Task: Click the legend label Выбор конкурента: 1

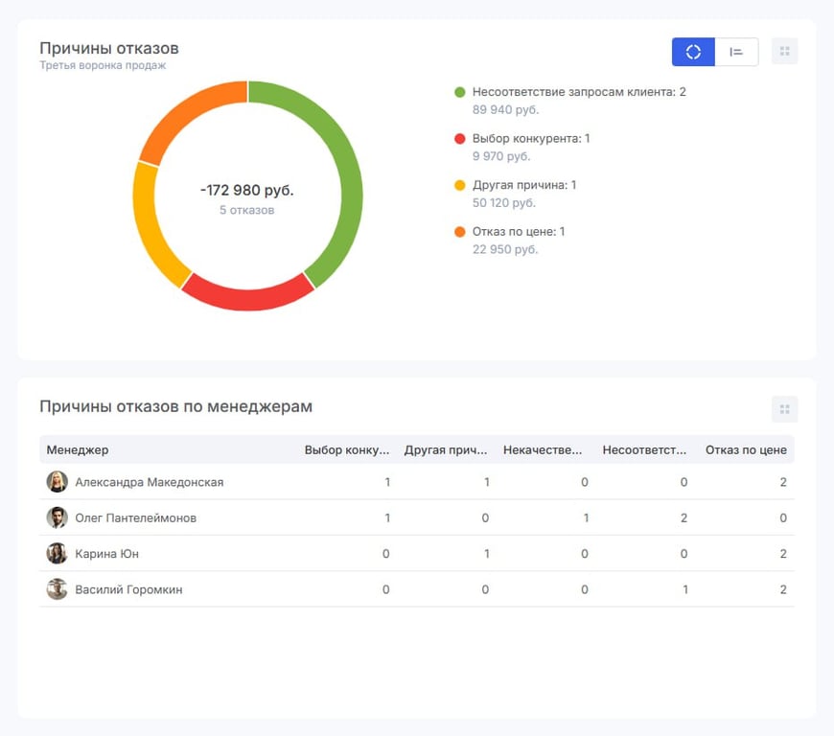Action: (531, 139)
